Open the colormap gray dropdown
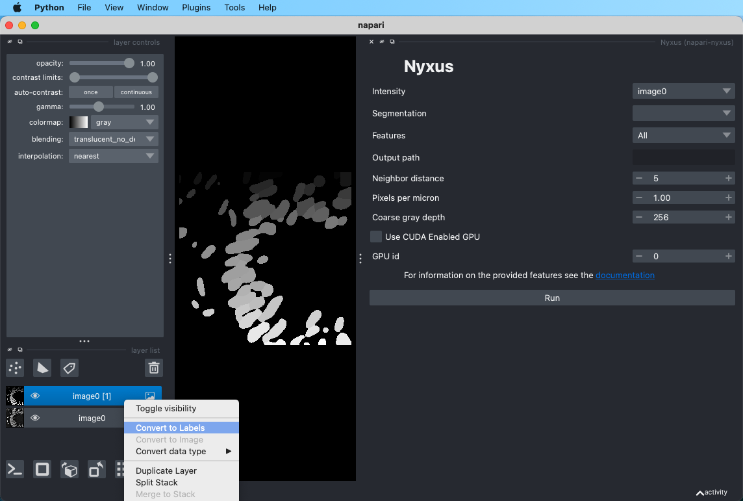 click(x=125, y=122)
